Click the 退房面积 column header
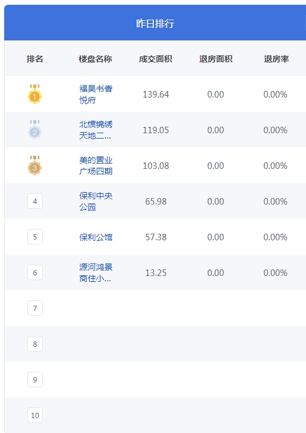Image resolution: width=306 pixels, height=433 pixels. coord(216,59)
